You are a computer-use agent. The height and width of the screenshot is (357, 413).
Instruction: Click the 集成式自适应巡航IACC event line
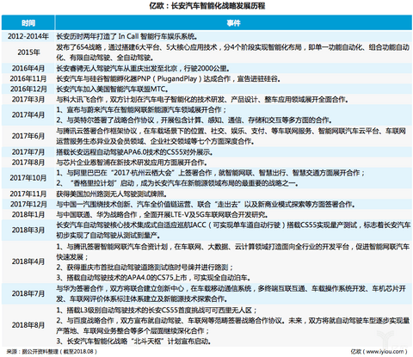233,225
